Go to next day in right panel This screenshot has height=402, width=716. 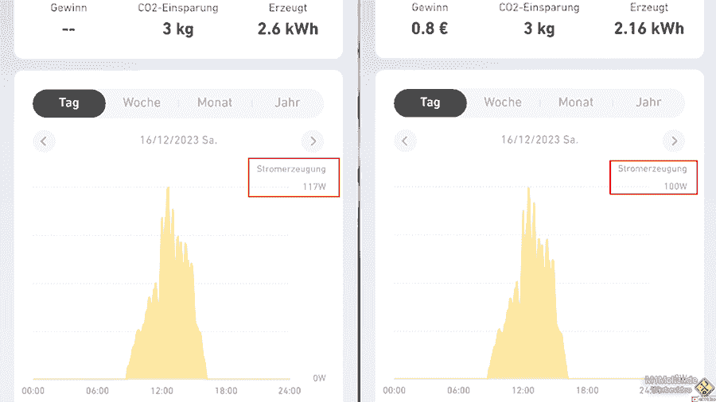pos(674,141)
